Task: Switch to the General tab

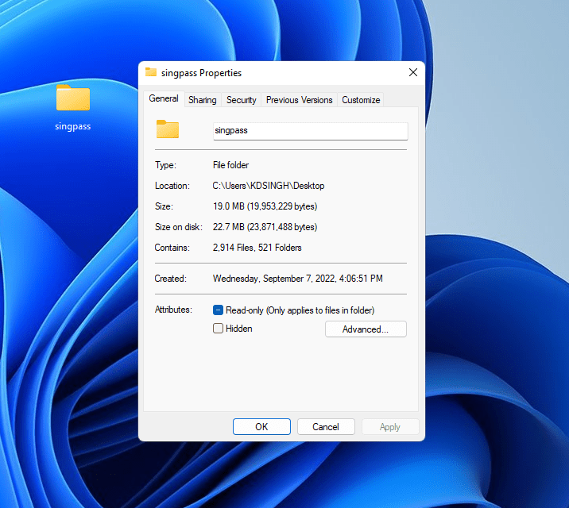Action: pos(164,98)
